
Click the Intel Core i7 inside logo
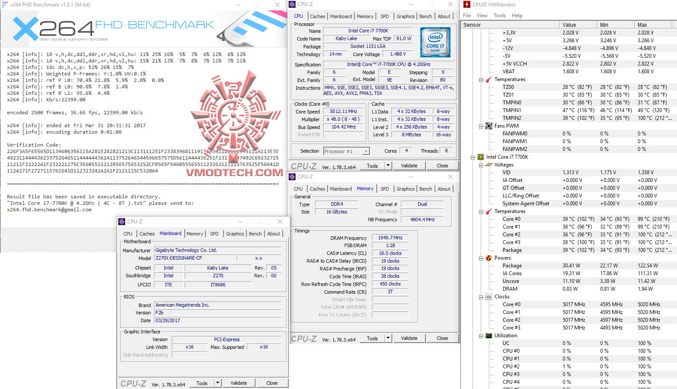click(x=435, y=42)
